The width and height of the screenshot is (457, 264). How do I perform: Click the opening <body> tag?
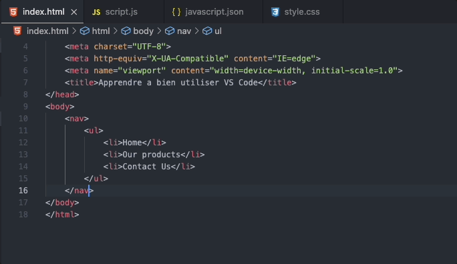[x=59, y=107]
